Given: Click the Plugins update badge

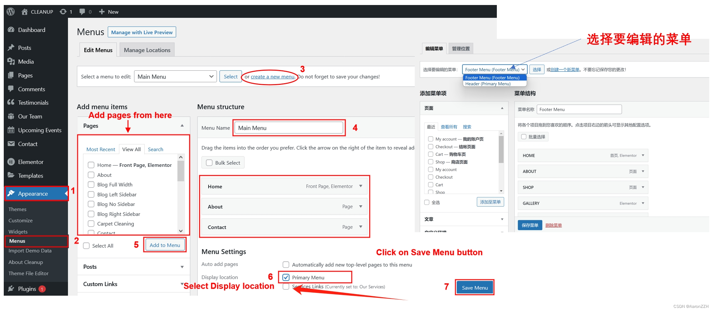Looking at the screenshot, I should click(x=42, y=289).
